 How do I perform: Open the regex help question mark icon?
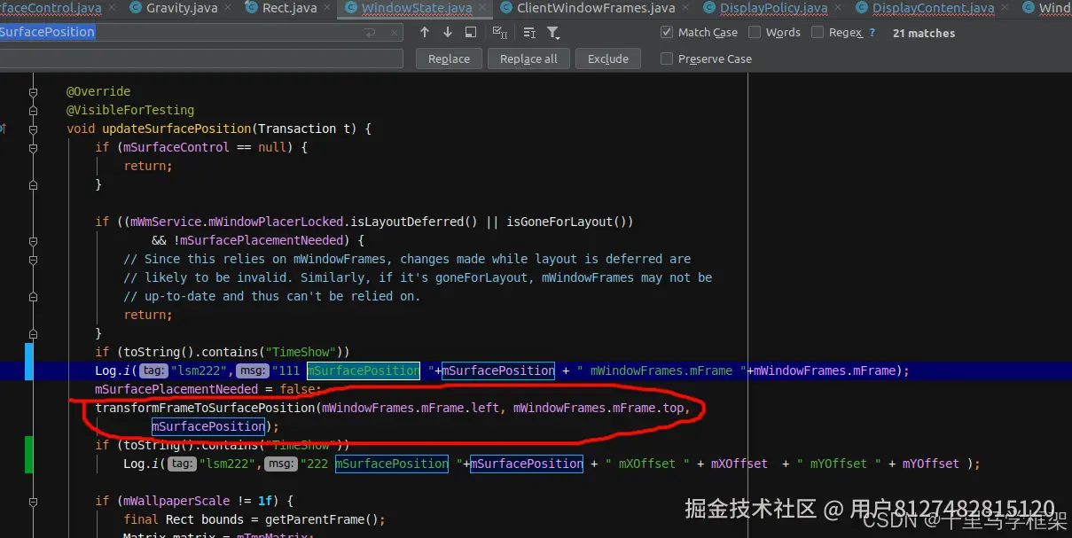872,33
